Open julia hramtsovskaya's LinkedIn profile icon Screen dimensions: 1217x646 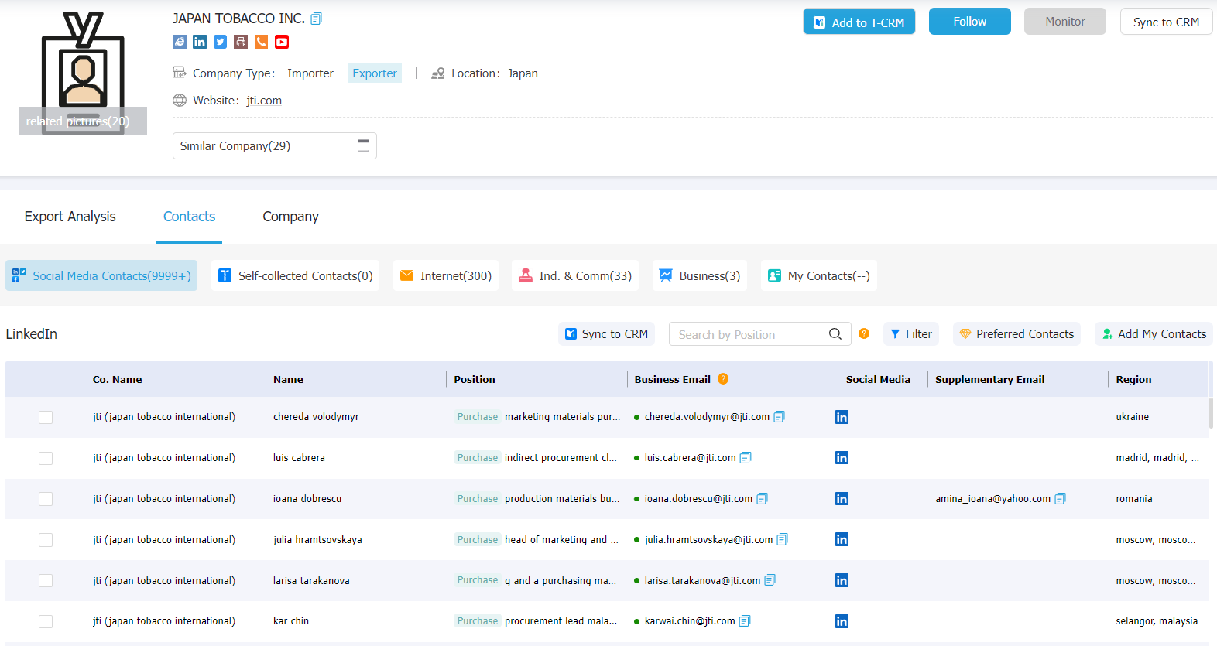pyautogui.click(x=842, y=539)
